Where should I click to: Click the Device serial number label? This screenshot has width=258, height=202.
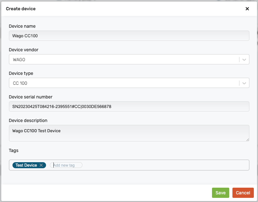[30, 97]
